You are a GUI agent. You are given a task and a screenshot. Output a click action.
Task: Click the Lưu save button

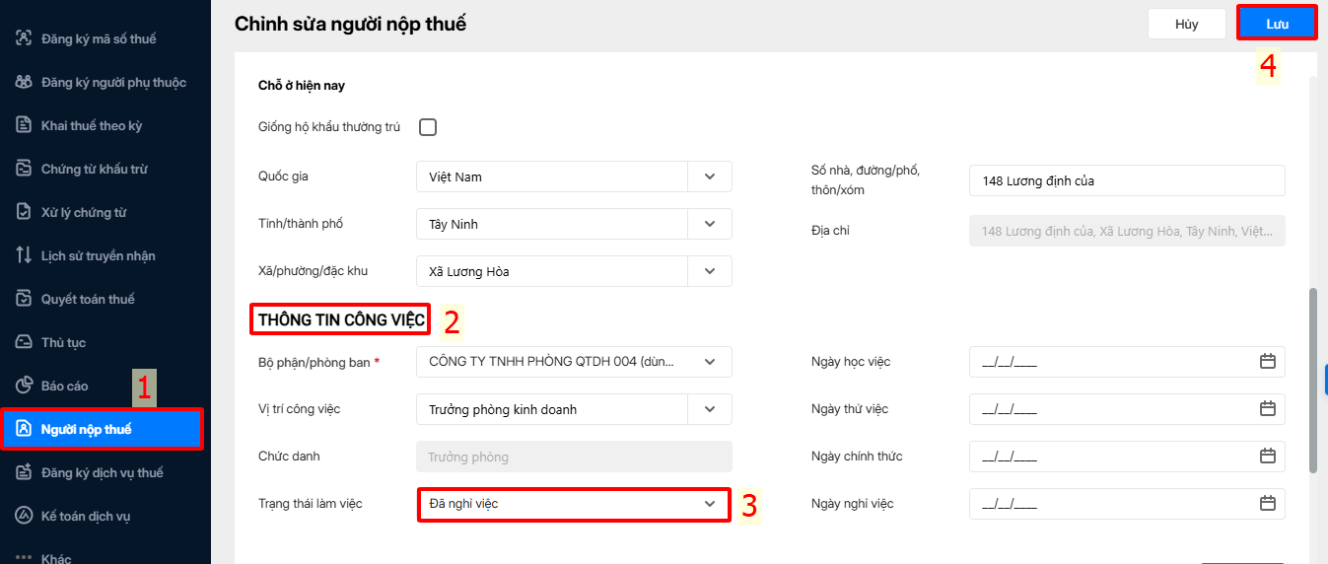click(x=1277, y=24)
